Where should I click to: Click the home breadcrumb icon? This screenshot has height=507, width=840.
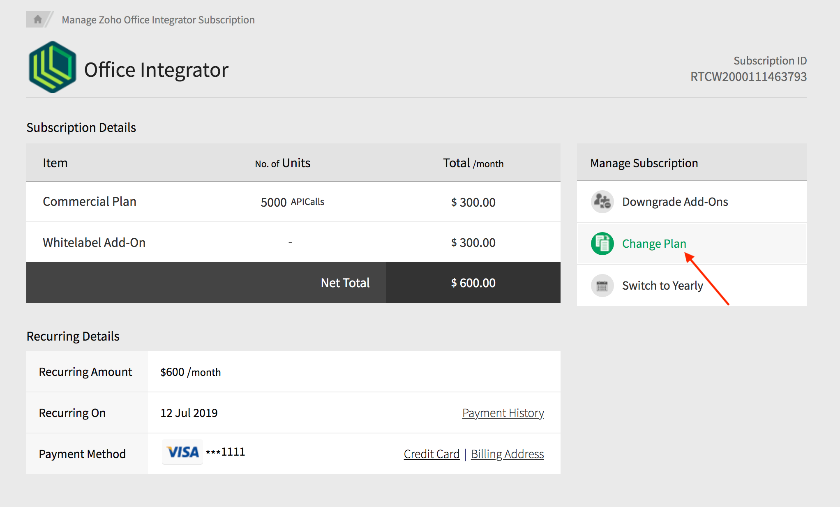37,19
